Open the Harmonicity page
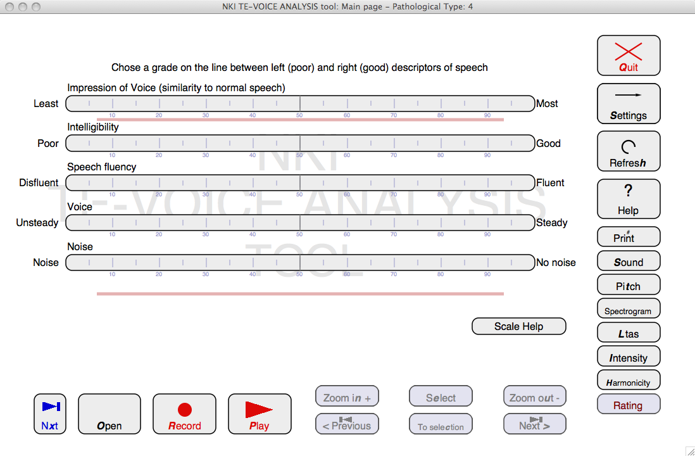The height and width of the screenshot is (456, 695). coord(629,380)
